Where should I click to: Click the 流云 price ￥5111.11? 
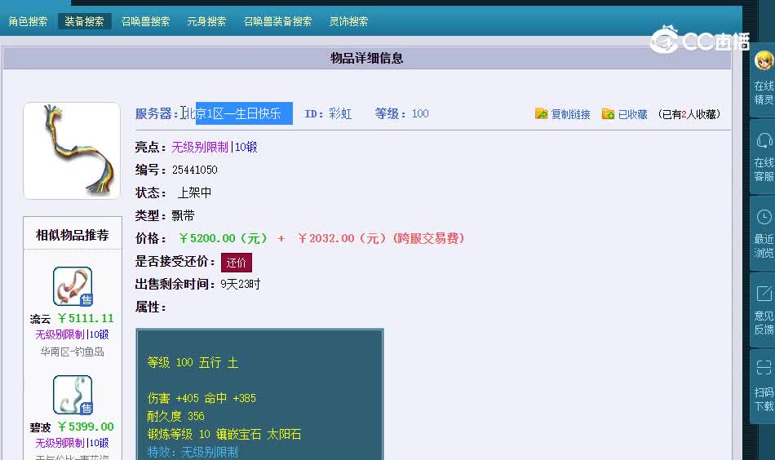pos(86,318)
